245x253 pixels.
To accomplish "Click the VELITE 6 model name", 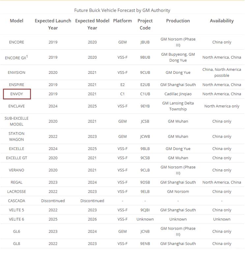I will (16, 219).
